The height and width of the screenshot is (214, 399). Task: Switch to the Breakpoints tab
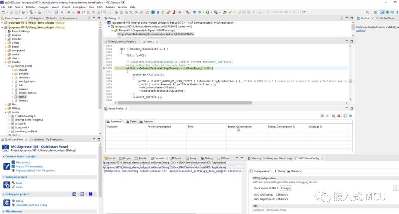(55, 139)
